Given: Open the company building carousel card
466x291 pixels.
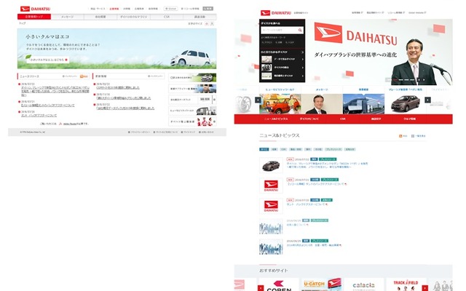Looking at the screenshot, I should 363,100.
